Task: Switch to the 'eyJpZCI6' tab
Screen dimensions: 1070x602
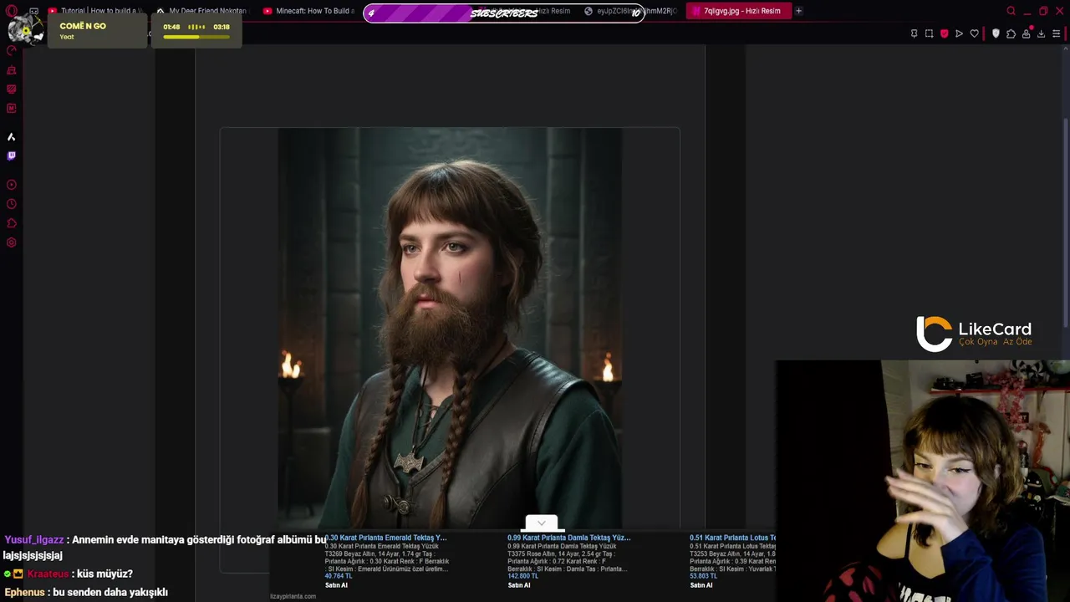Action: (x=631, y=11)
